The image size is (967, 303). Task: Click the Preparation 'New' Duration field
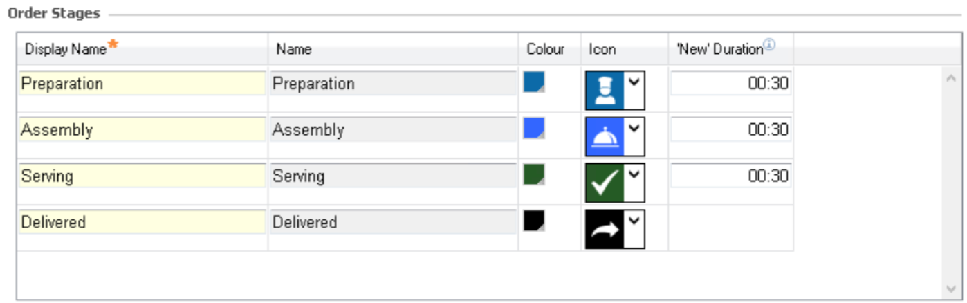[730, 84]
